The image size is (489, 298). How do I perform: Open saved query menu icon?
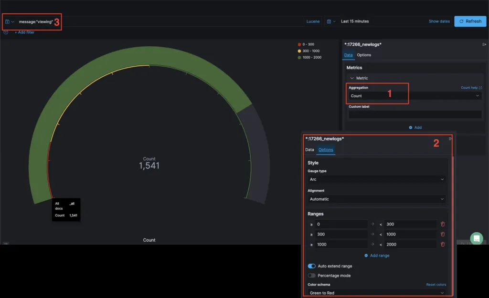click(10, 22)
